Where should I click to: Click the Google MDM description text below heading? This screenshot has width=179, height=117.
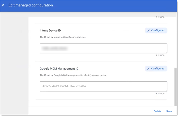click(x=73, y=75)
